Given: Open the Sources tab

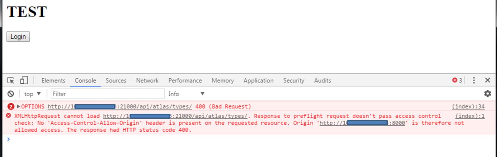Looking at the screenshot, I should point(116,81).
